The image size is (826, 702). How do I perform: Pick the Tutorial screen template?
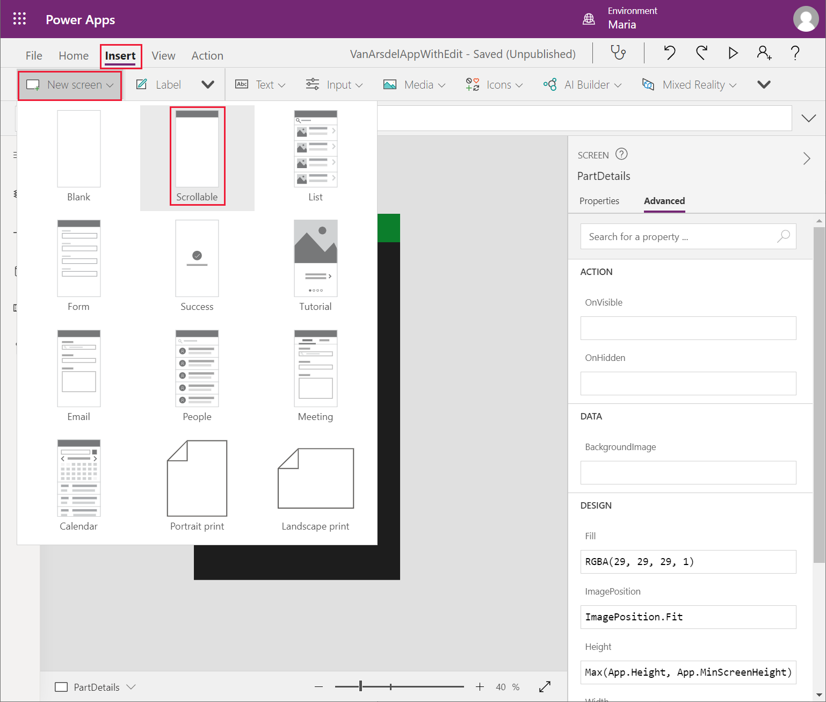click(x=316, y=266)
